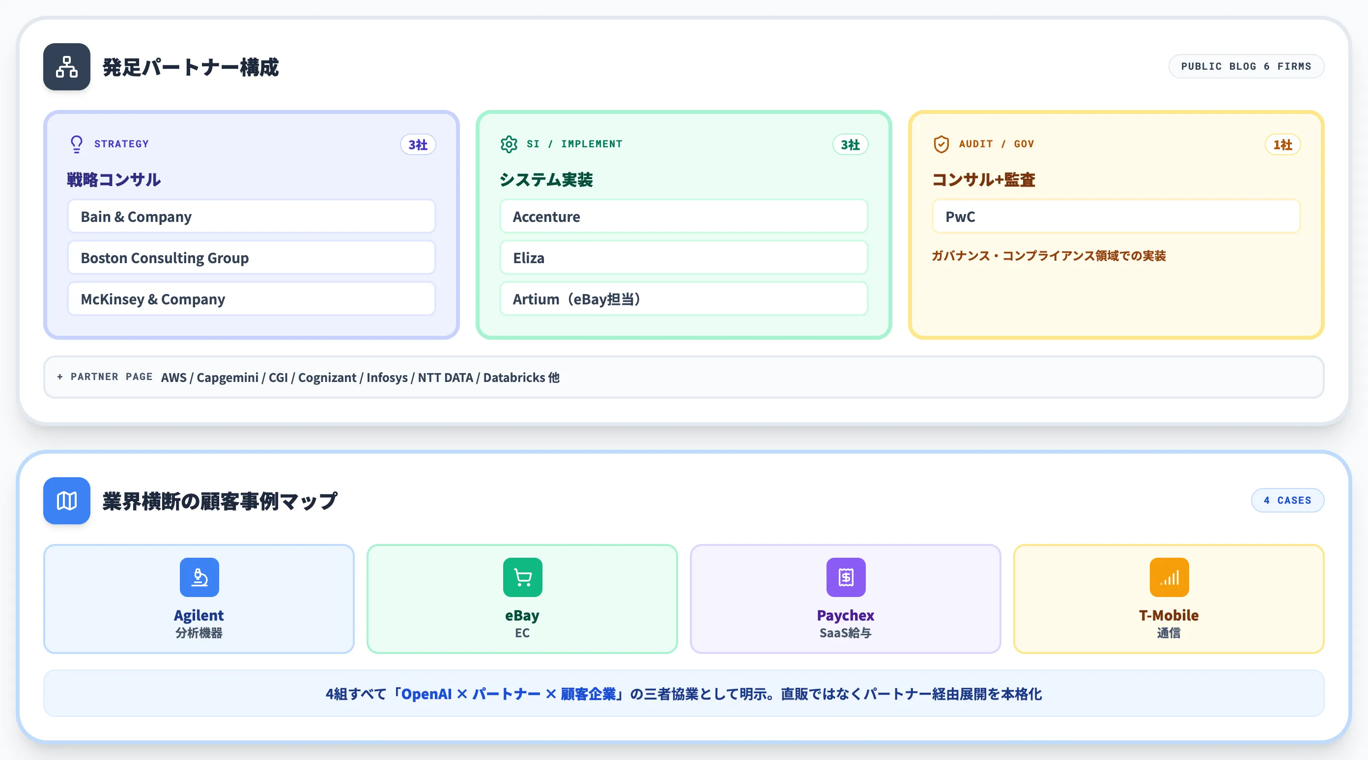Click the 発足パートナー構成 section title
This screenshot has height=760, width=1368.
pos(191,67)
